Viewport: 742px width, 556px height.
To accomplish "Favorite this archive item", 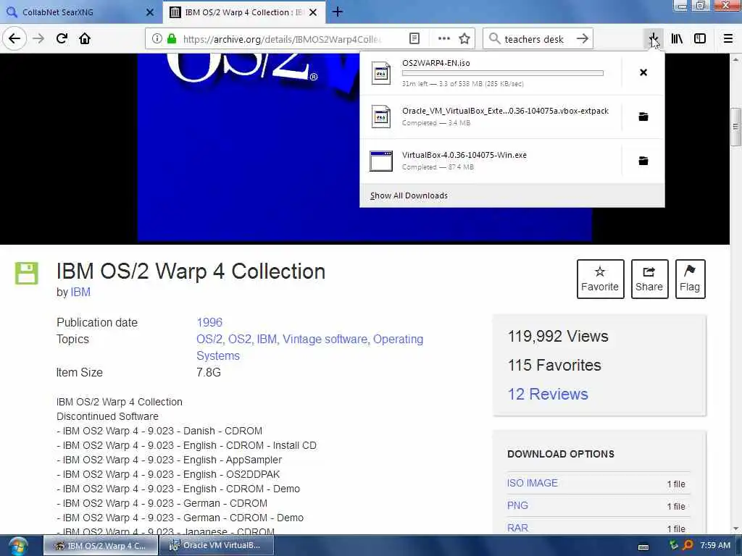I will click(x=600, y=279).
